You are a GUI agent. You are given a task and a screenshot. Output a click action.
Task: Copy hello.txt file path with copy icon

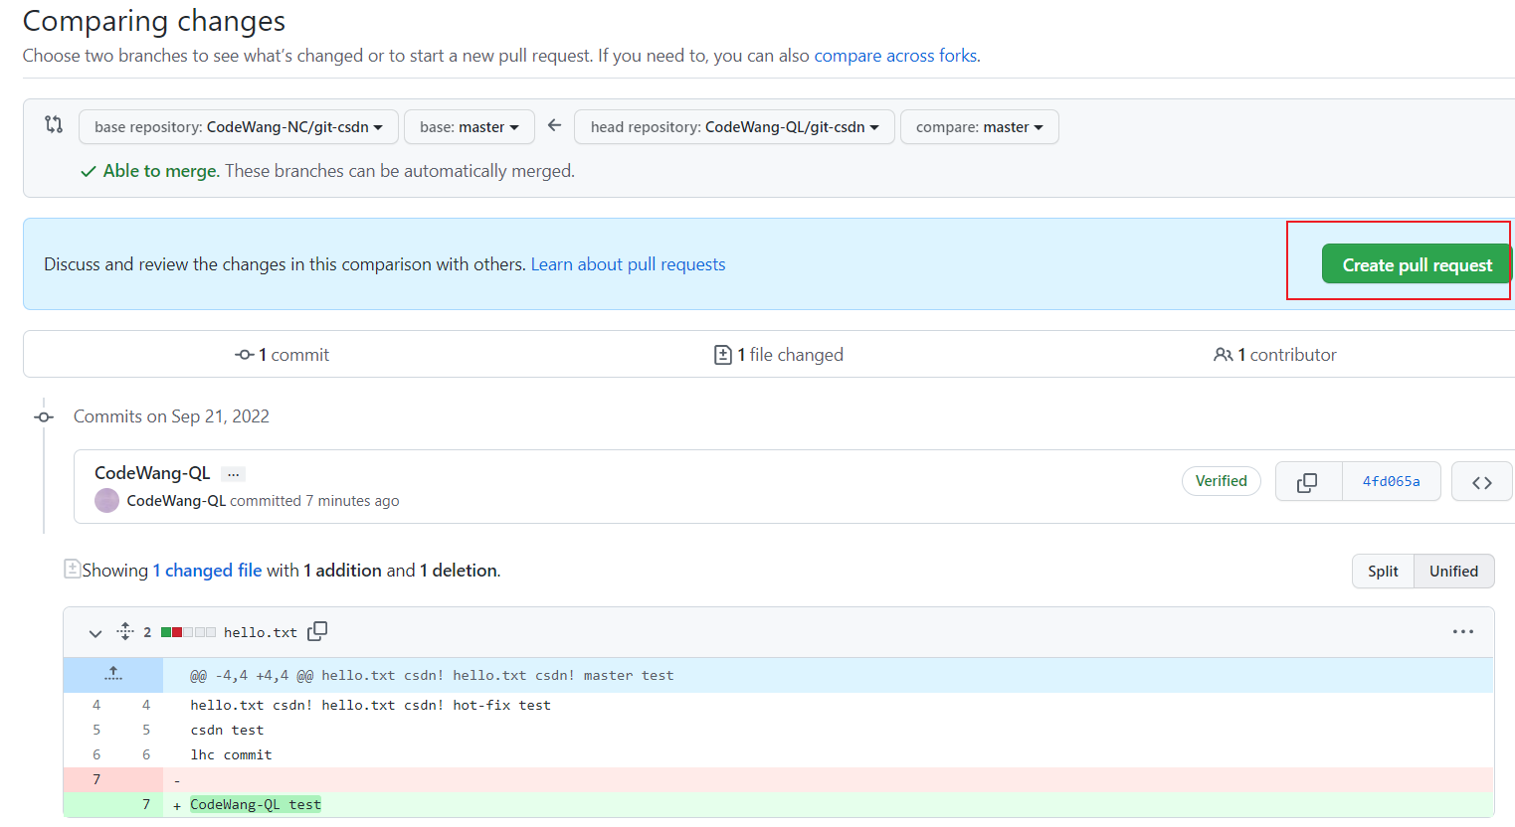pos(317,631)
